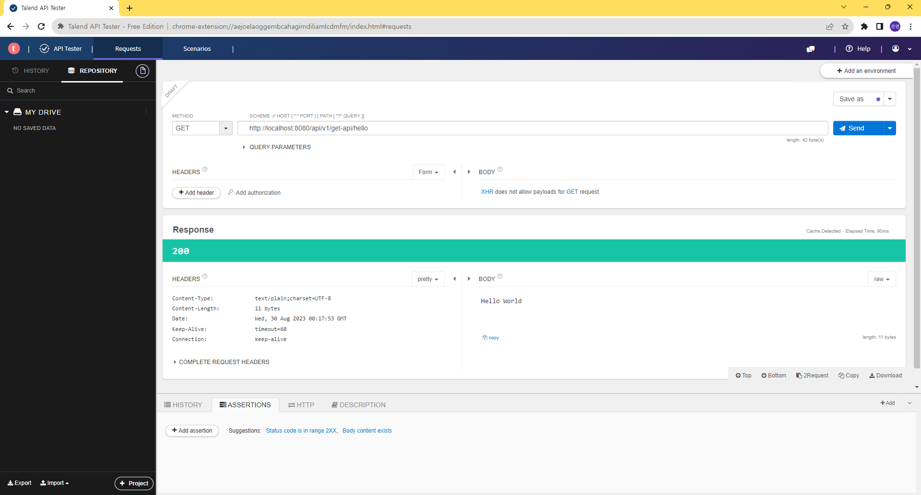Click Add assertion button
This screenshot has height=495, width=921.
click(192, 431)
